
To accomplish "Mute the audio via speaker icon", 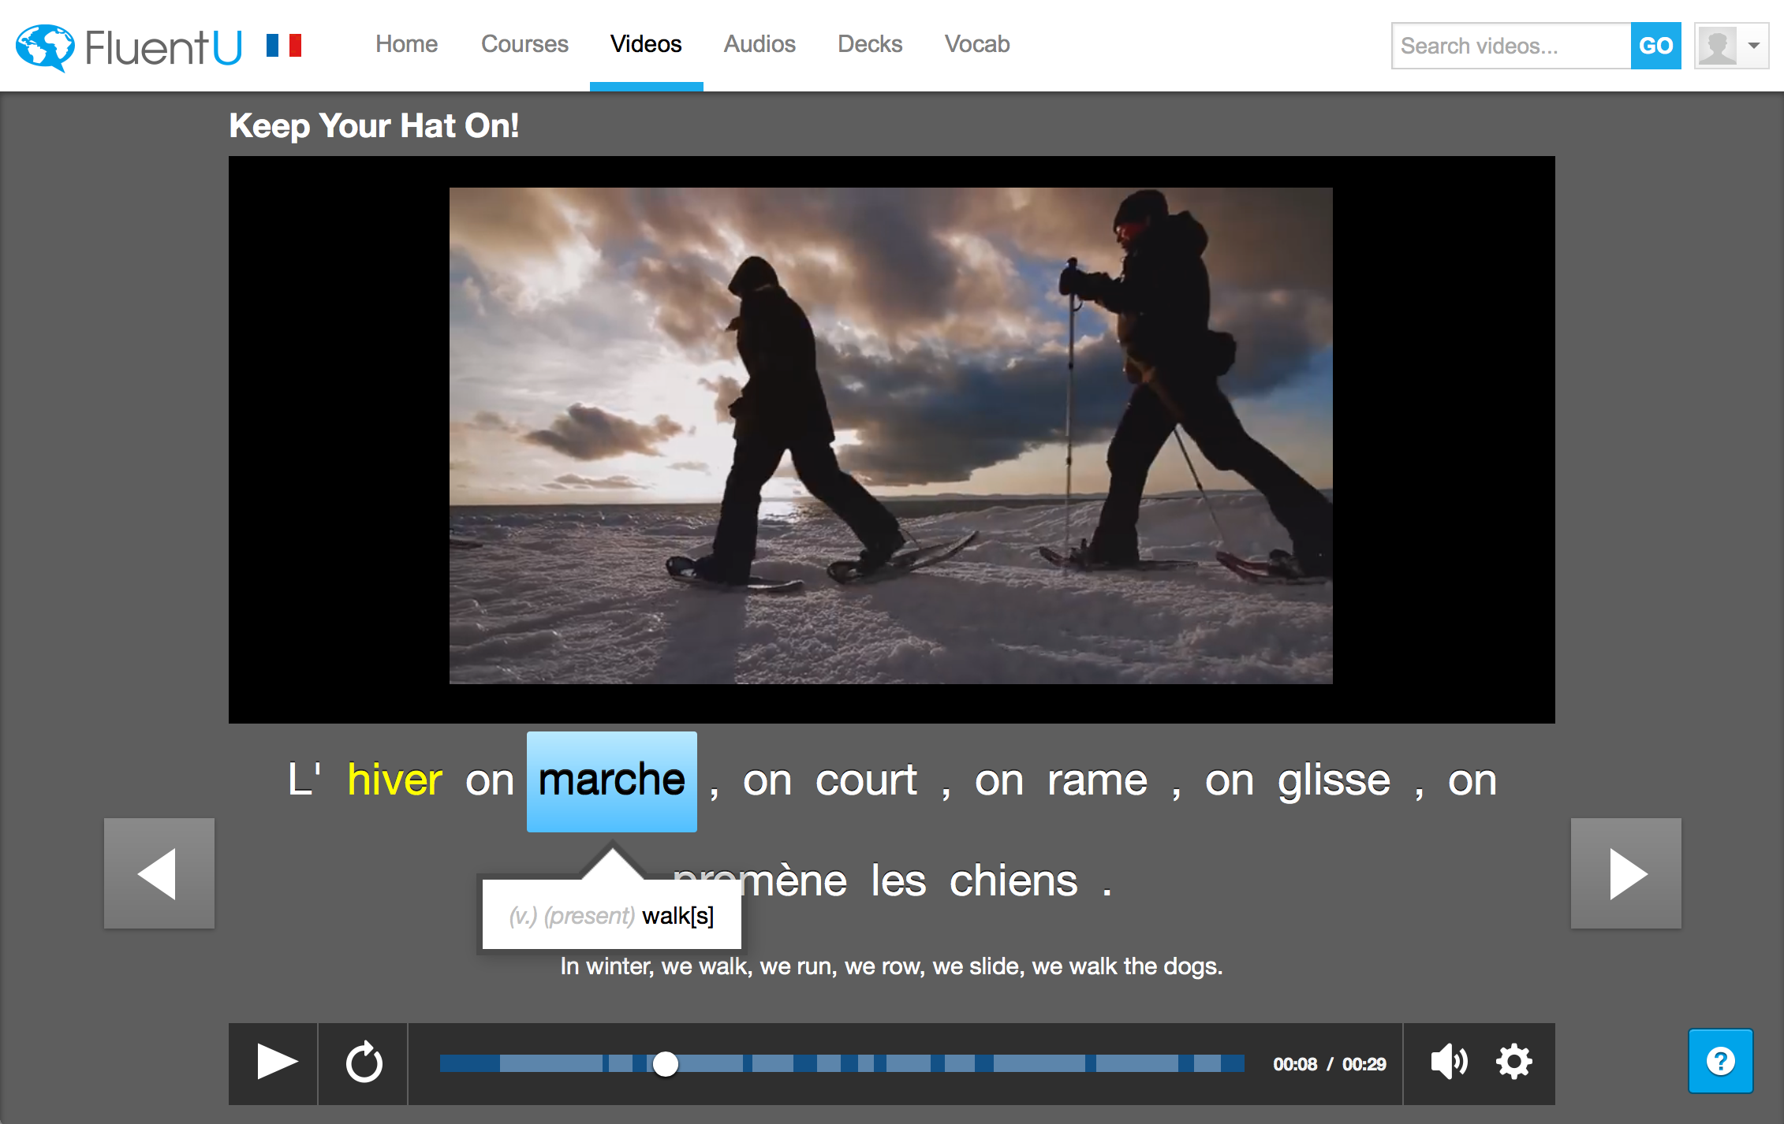I will pos(1450,1062).
